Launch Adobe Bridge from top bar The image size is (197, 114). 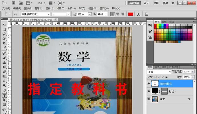(x=14, y=3)
